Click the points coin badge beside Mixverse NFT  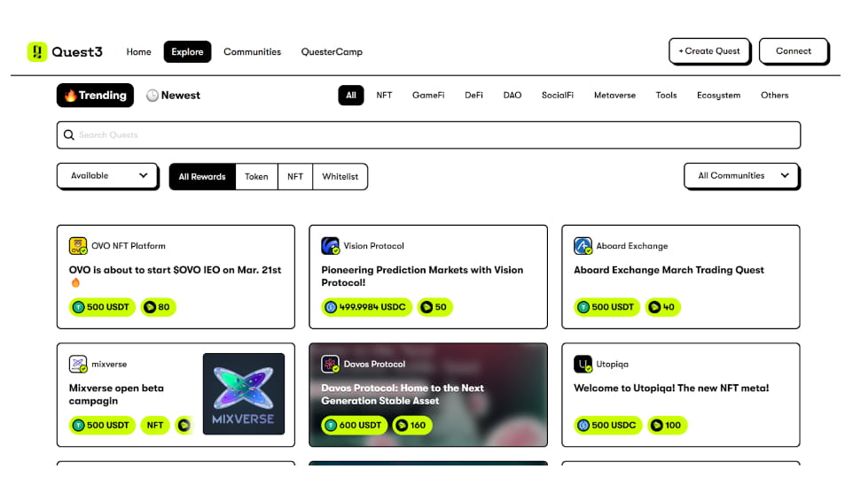tap(184, 426)
